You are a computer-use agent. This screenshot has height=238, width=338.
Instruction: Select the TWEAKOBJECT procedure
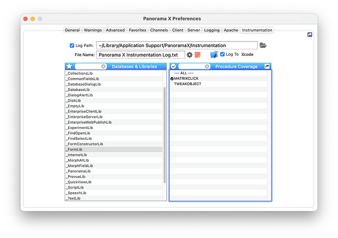click(218, 84)
